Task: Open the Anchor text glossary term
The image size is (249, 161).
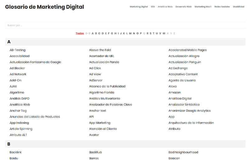Action: click(97, 111)
